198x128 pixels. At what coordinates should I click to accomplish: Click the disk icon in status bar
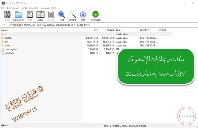2,125
